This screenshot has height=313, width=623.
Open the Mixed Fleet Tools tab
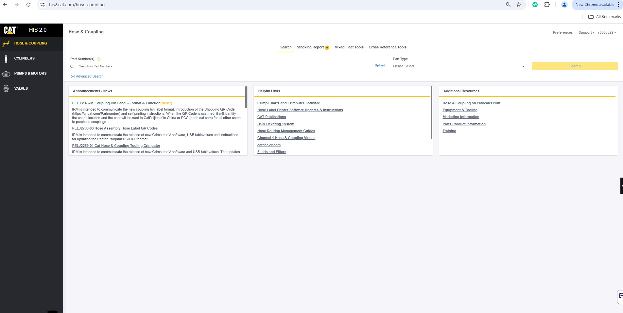(349, 47)
